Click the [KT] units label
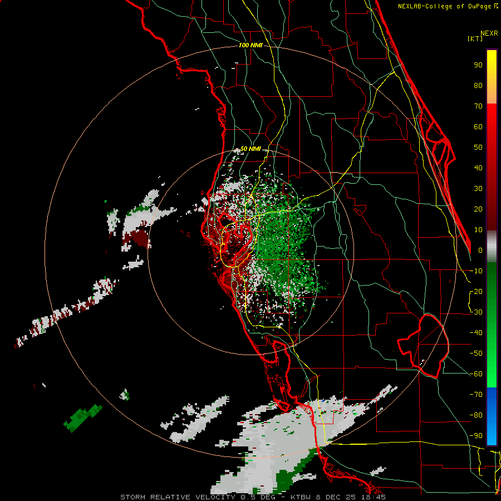The image size is (501, 501). 475,38
